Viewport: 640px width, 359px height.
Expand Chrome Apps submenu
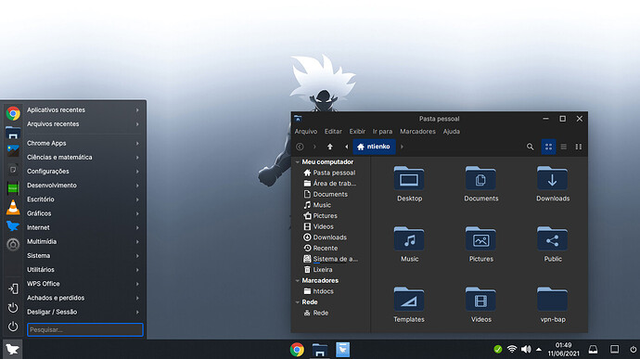coord(83,144)
